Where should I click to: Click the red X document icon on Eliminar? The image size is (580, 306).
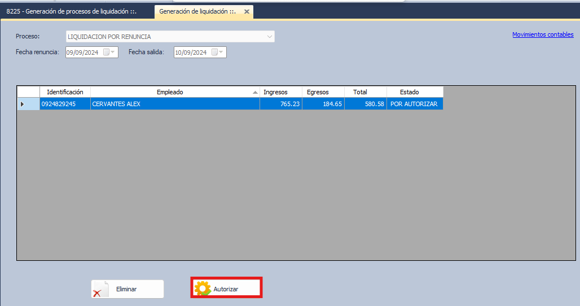(100, 289)
